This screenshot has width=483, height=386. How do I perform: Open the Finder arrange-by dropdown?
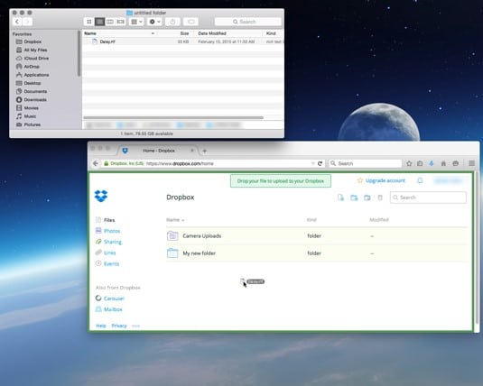pos(136,22)
